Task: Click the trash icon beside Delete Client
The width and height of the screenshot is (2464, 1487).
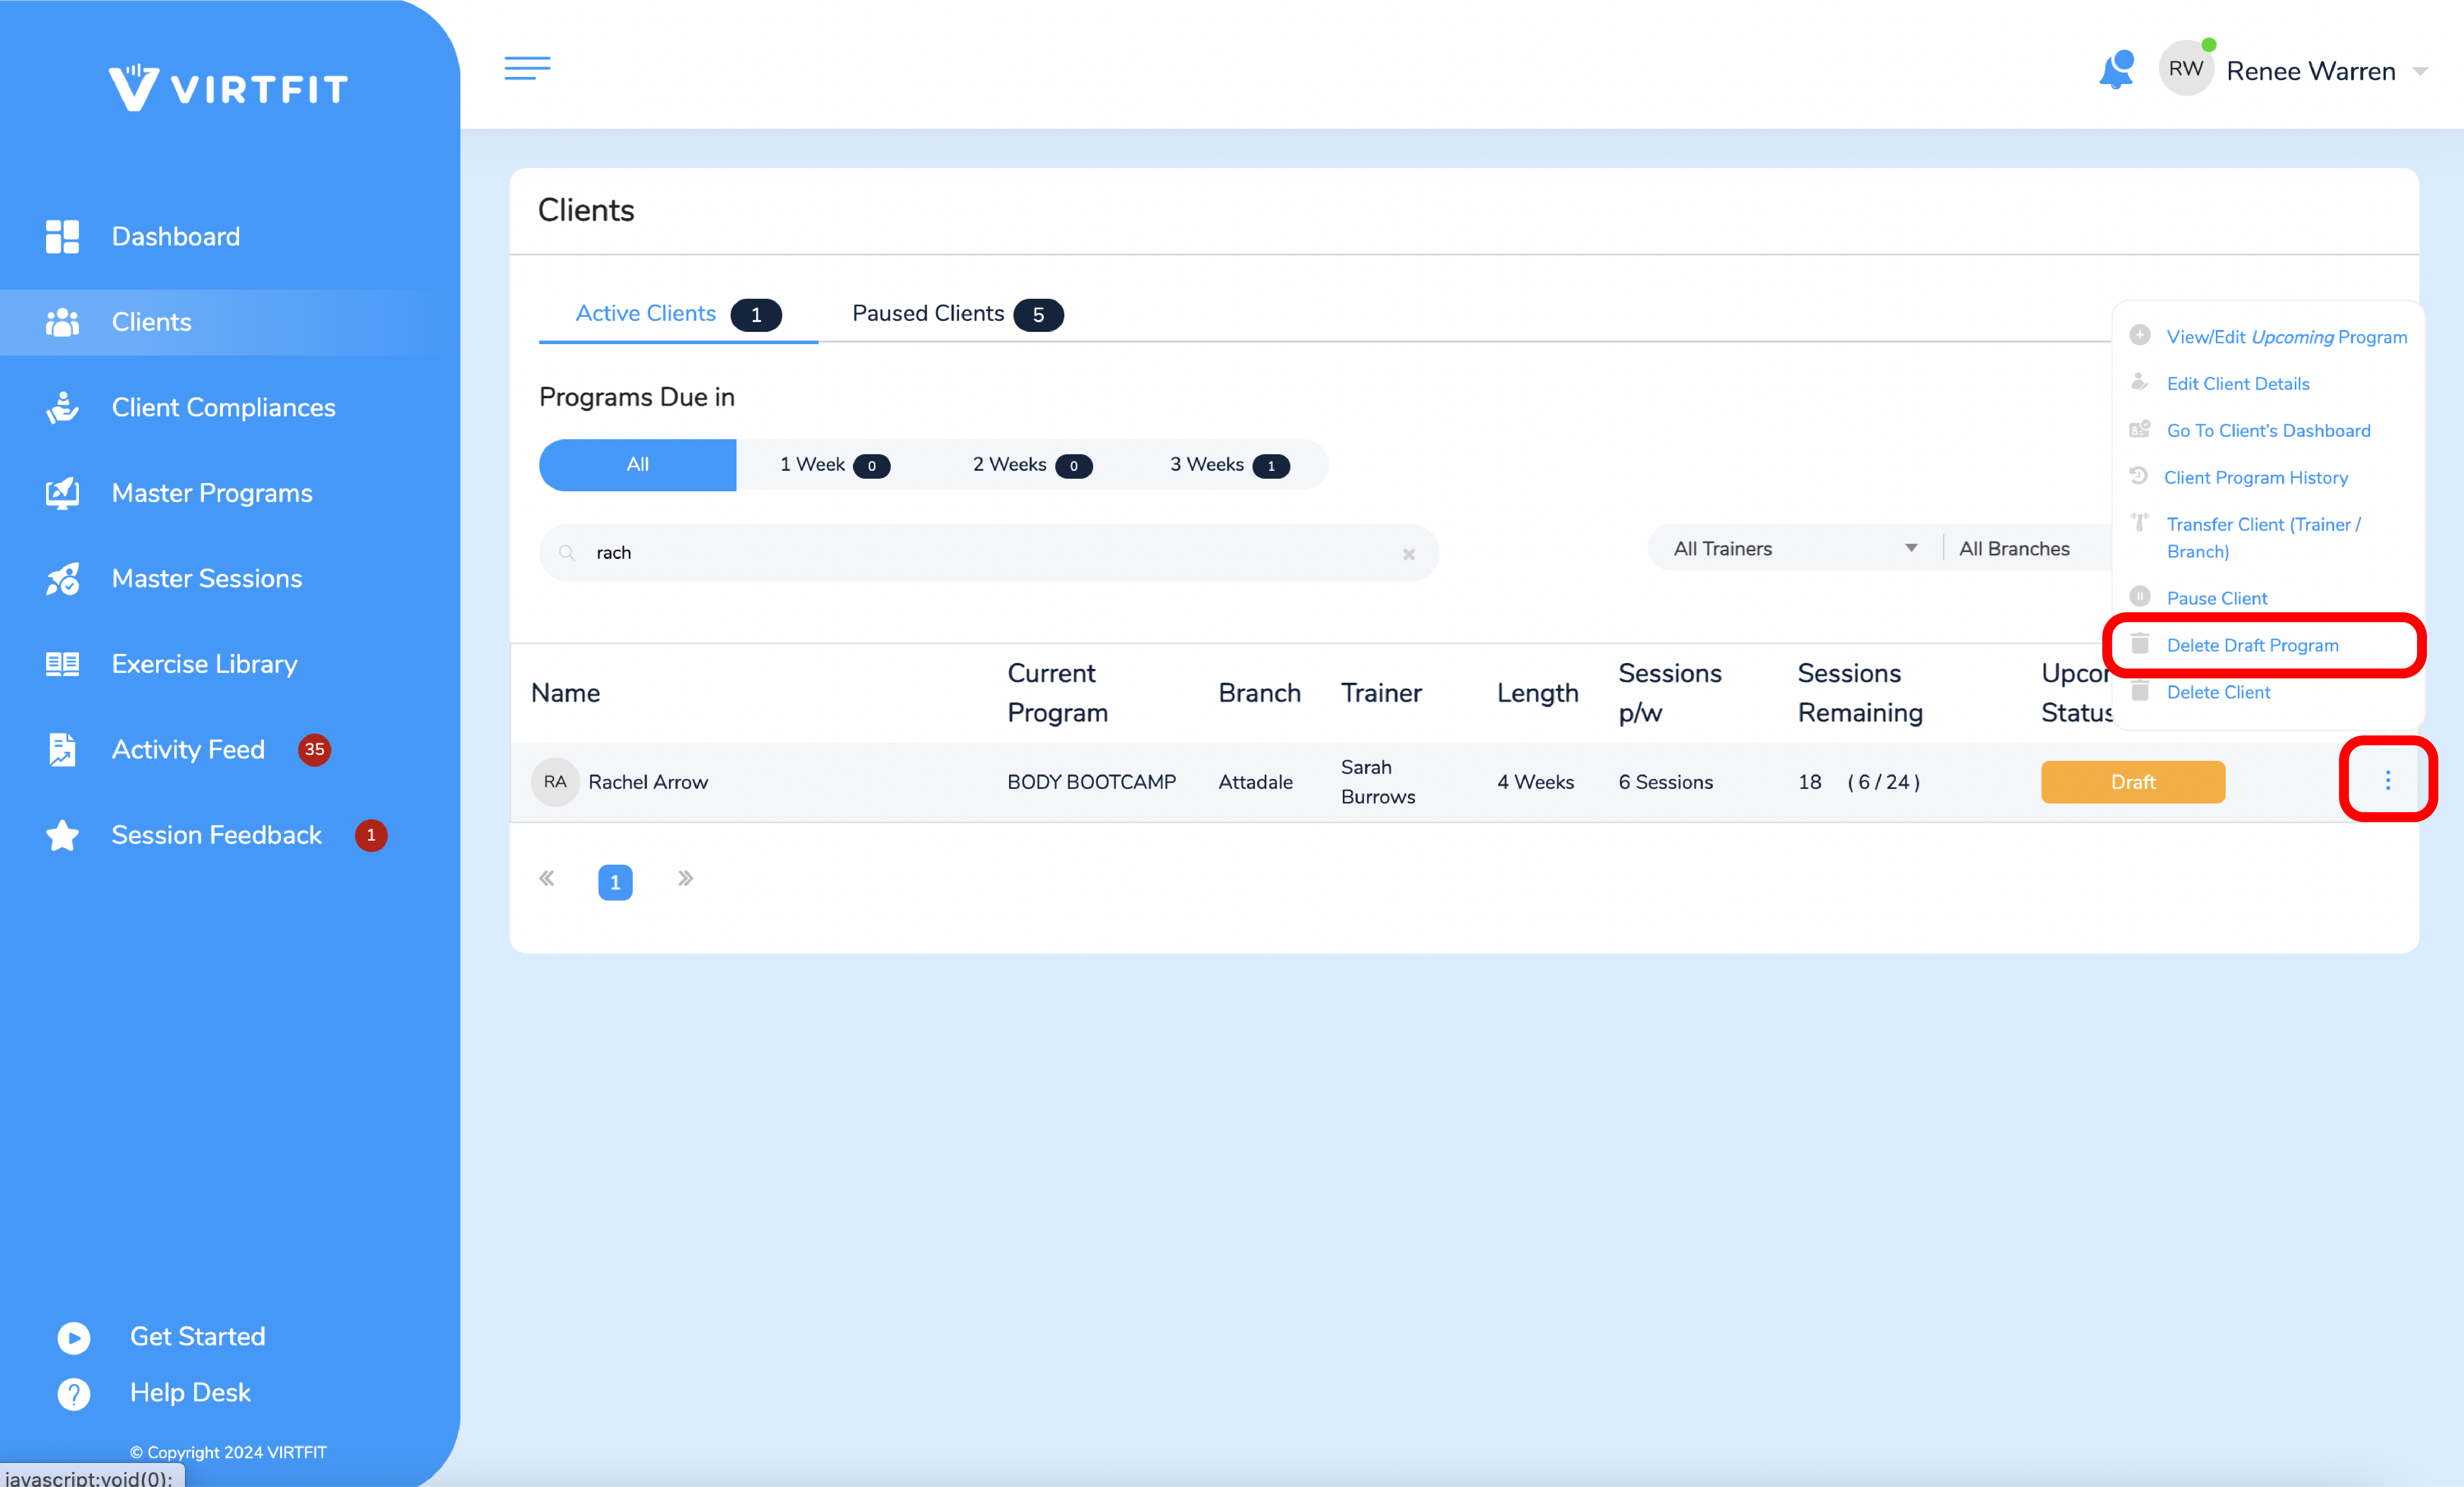Action: (x=2140, y=691)
